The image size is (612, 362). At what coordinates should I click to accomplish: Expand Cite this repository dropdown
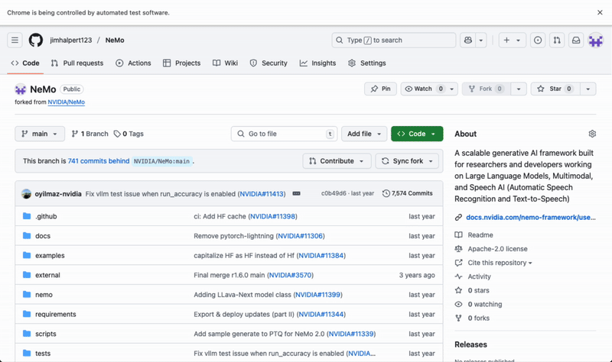pos(500,263)
